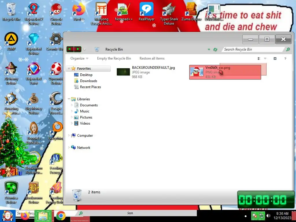Click the volume speaker tray icon
This screenshot has width=296, height=222.
[269, 216]
